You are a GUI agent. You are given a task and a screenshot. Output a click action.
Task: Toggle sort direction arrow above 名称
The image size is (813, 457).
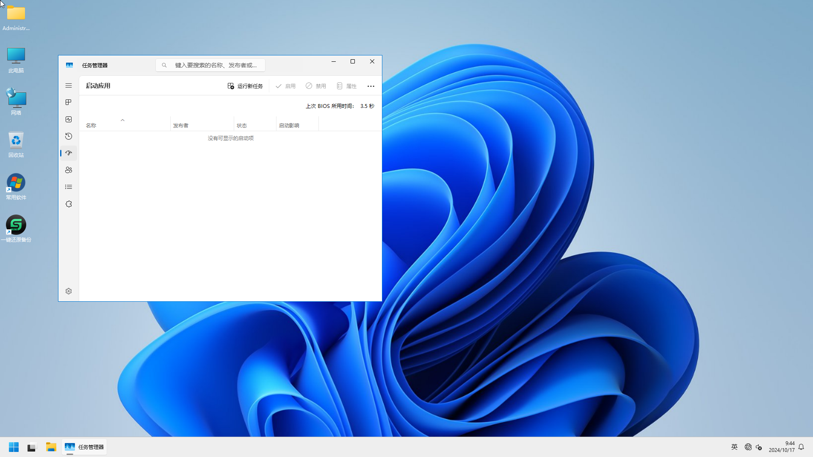pos(123,120)
